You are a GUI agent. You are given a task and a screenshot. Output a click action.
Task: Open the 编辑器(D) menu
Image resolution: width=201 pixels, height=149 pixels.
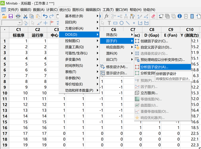click(x=93, y=10)
